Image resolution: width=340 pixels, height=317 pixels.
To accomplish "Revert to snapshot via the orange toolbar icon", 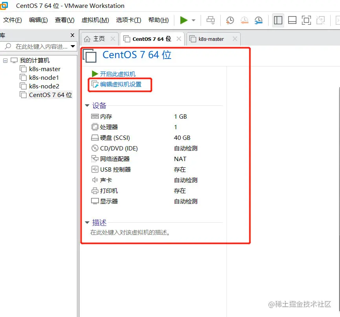I will (245, 20).
